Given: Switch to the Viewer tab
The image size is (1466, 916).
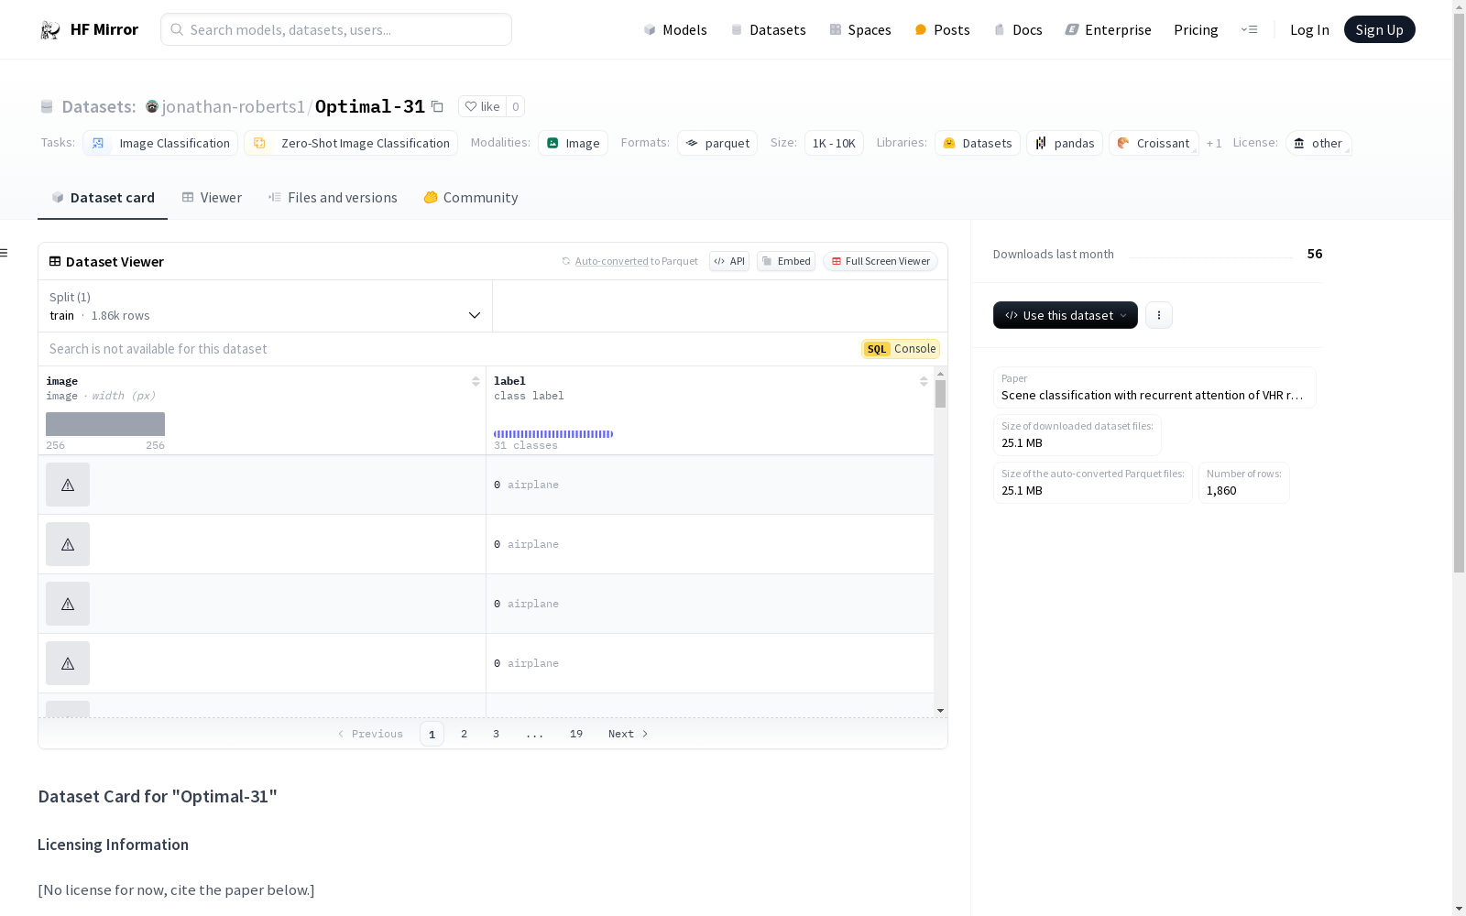Looking at the screenshot, I should click(x=212, y=197).
